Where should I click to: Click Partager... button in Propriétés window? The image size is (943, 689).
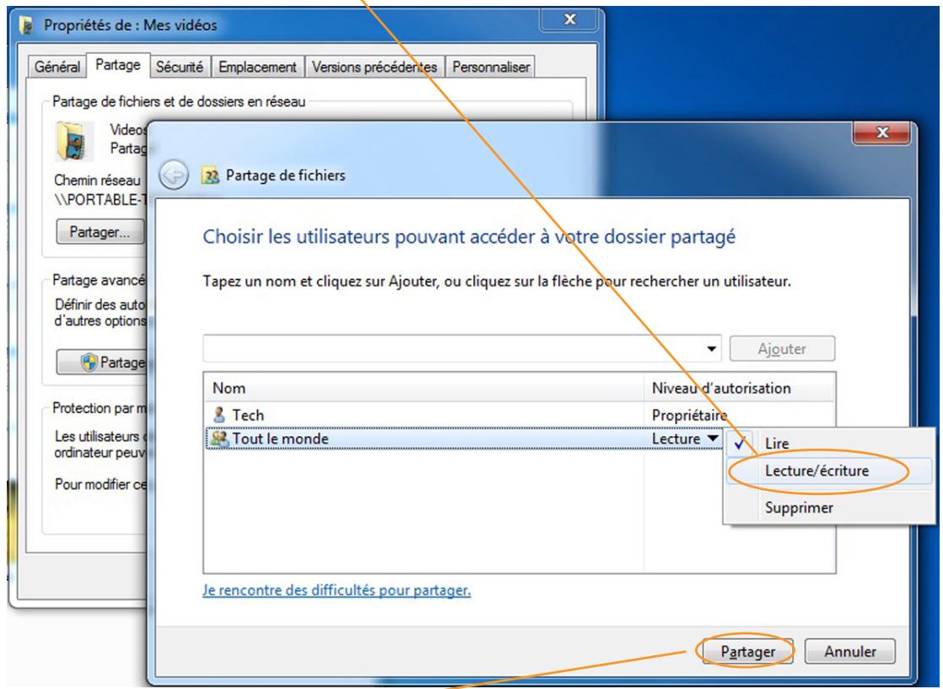[100, 232]
